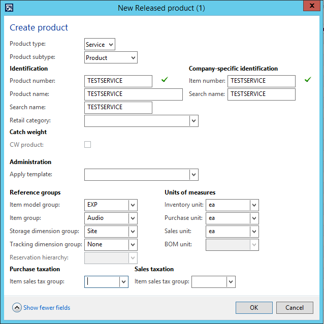Click the Show fewer fields link

(x=47, y=308)
